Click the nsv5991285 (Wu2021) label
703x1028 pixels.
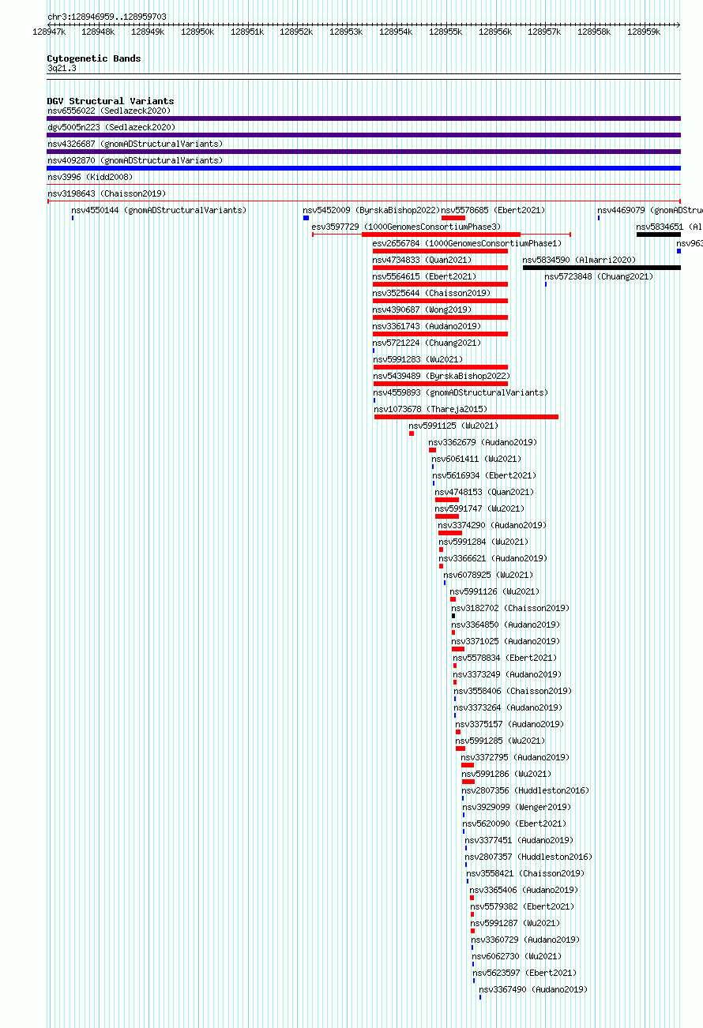[x=500, y=741]
